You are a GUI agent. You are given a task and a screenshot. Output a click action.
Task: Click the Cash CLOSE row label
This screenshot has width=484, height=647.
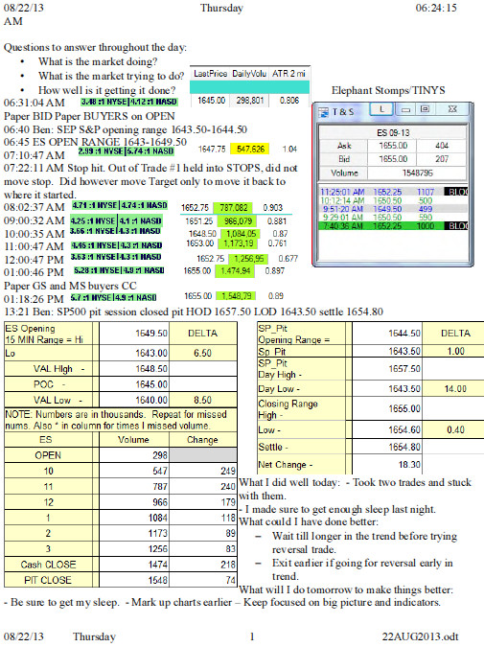coord(48,565)
